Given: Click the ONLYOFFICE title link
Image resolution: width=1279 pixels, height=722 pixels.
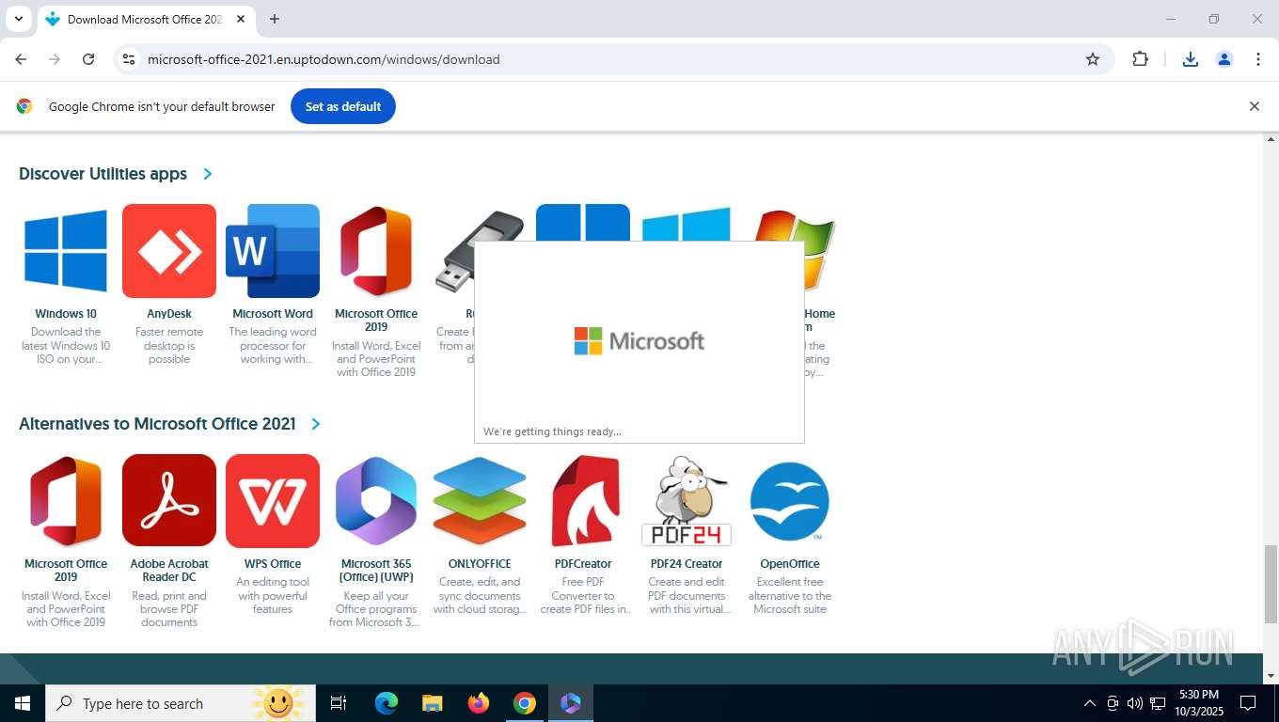Looking at the screenshot, I should [480, 564].
